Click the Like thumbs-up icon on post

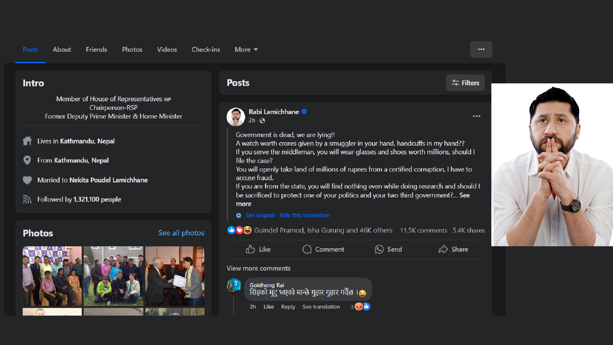tap(250, 249)
